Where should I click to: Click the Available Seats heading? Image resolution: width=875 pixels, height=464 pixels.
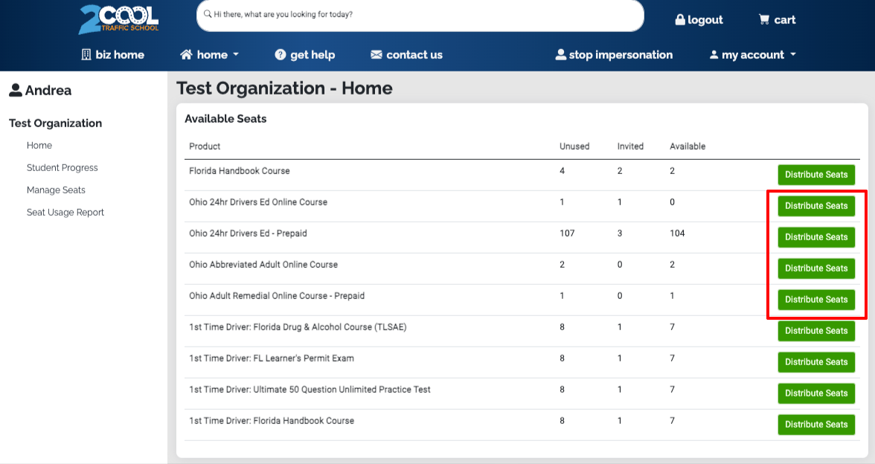click(225, 119)
